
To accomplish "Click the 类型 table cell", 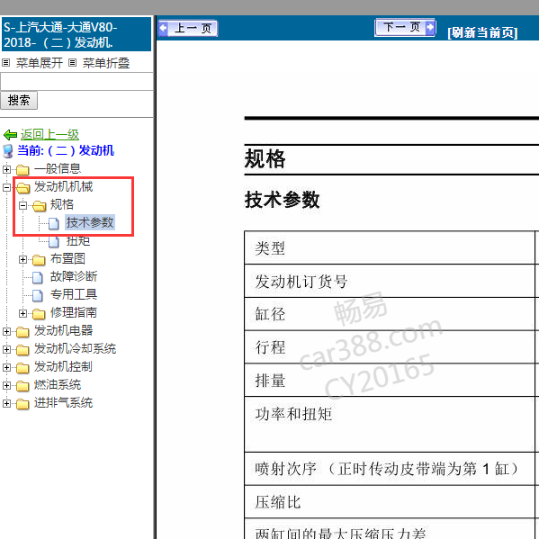I will point(390,247).
